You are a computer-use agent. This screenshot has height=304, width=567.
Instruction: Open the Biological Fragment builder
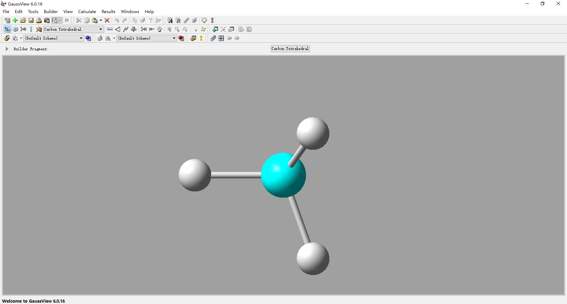31,29
